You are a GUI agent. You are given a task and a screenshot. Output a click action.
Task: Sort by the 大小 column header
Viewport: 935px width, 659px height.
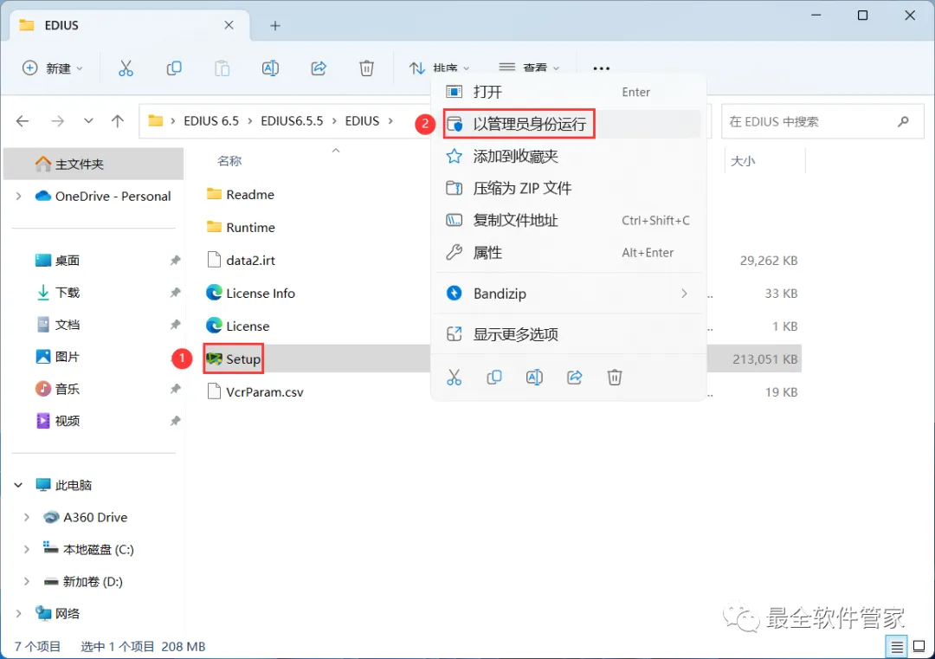743,161
